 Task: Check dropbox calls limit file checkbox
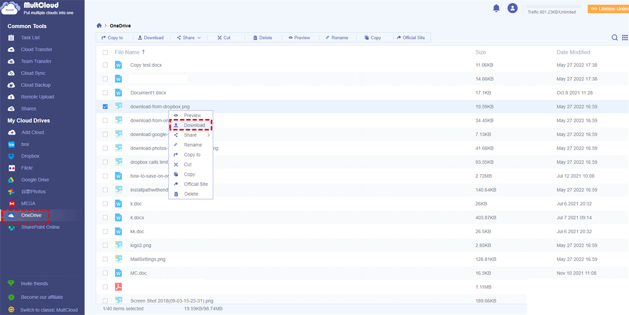click(105, 162)
